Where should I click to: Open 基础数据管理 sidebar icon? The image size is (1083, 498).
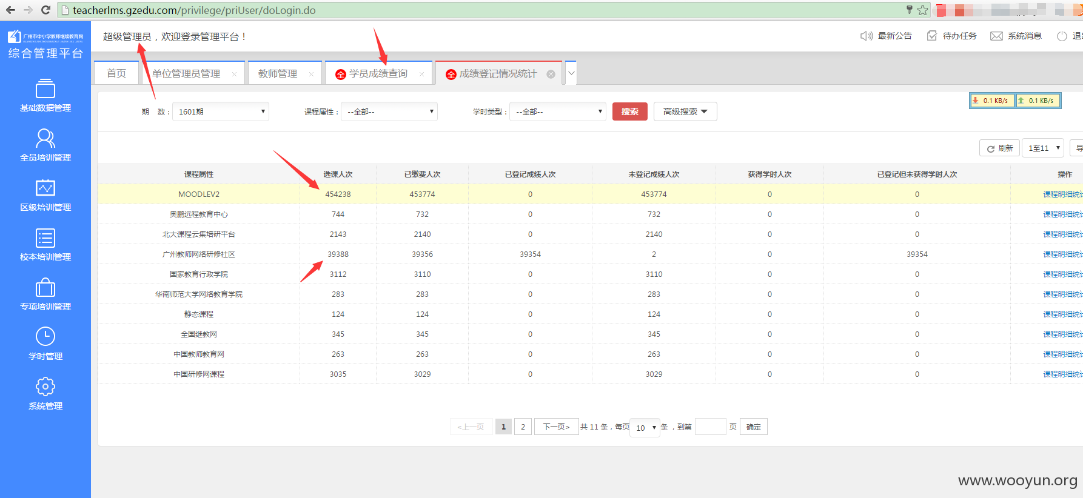tap(45, 88)
